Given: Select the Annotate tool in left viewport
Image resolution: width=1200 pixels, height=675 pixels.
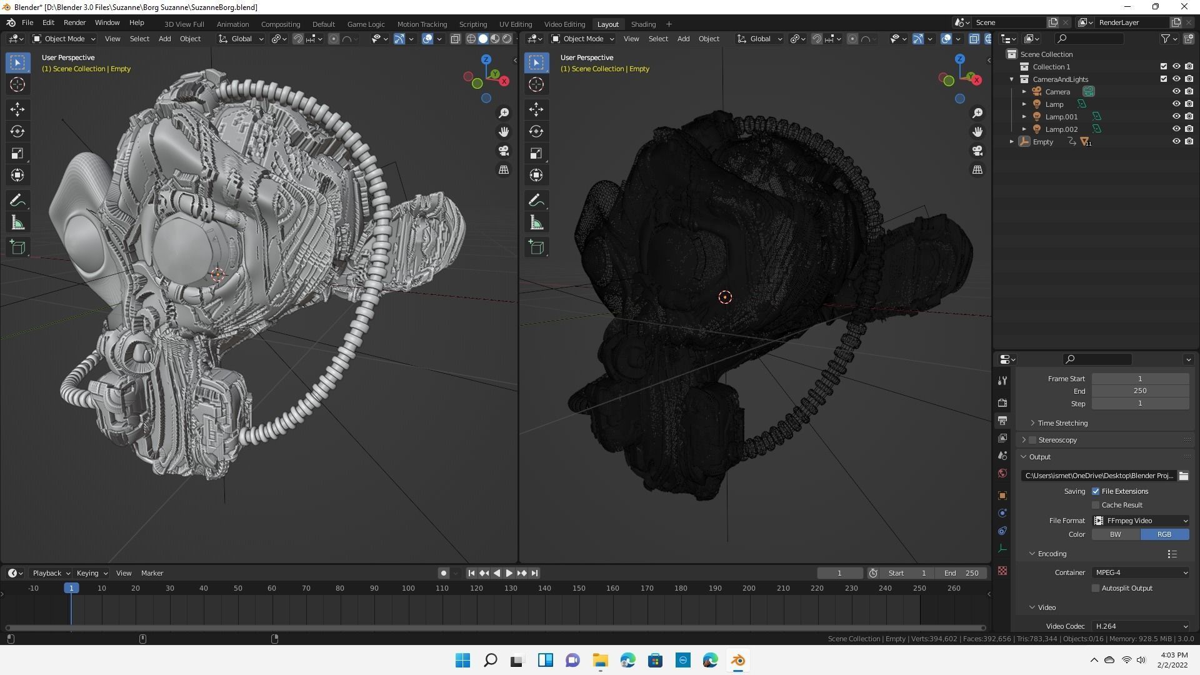Looking at the screenshot, I should coord(17,201).
